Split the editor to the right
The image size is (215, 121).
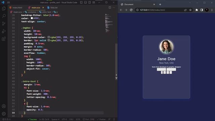point(110,7)
